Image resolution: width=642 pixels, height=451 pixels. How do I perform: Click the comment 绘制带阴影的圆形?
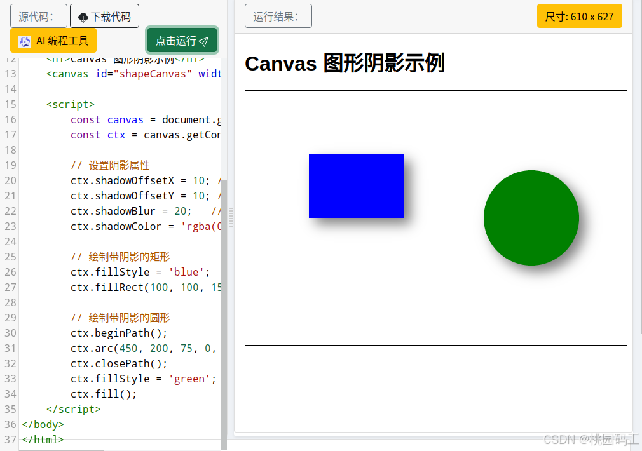pos(120,318)
